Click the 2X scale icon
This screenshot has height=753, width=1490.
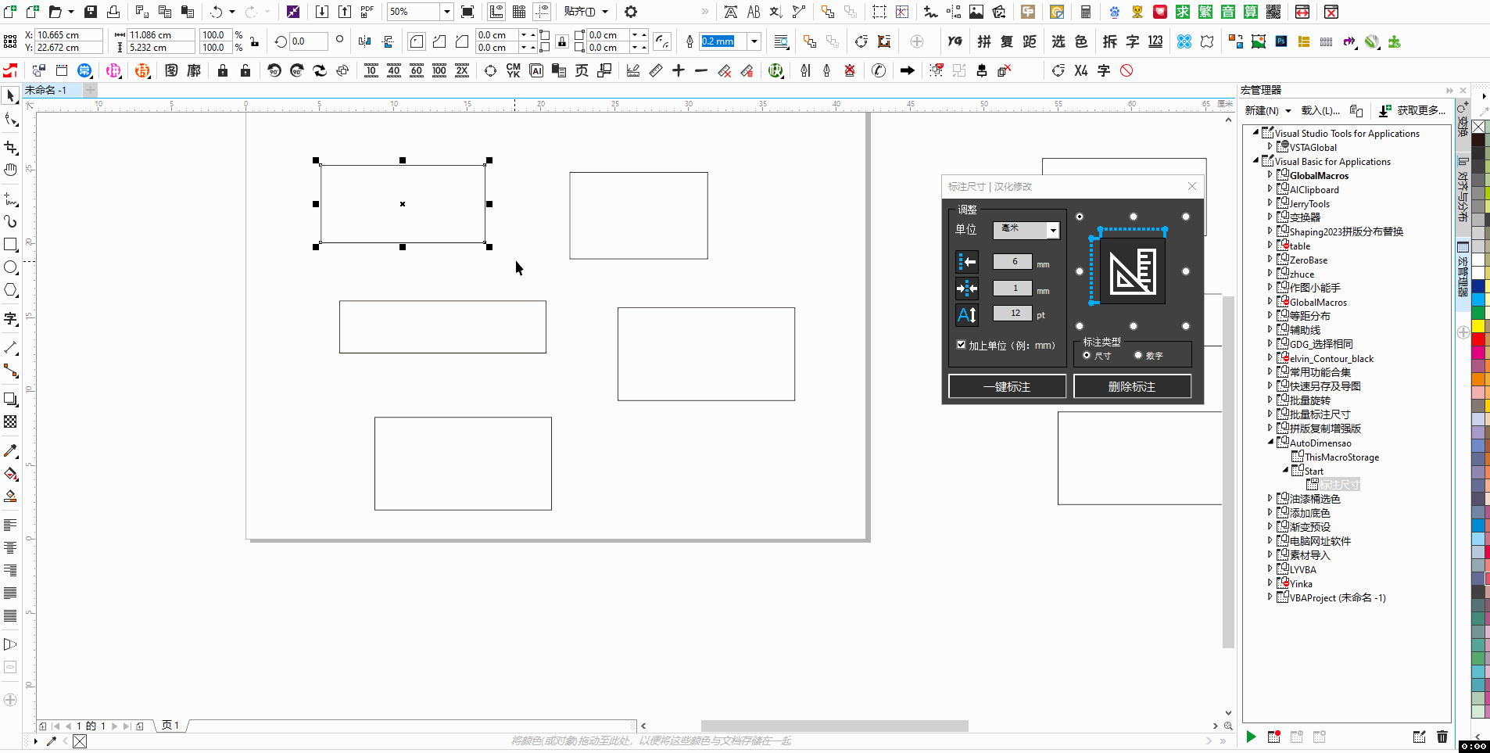(462, 70)
